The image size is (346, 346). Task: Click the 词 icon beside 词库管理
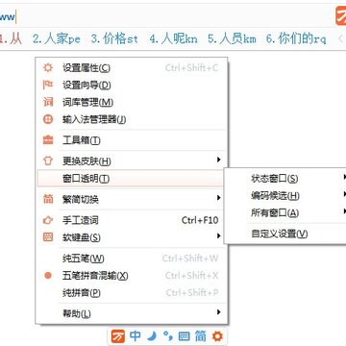pyautogui.click(x=48, y=102)
